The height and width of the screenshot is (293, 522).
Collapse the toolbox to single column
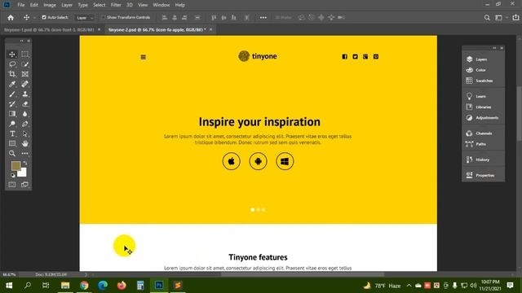[x=22, y=41]
